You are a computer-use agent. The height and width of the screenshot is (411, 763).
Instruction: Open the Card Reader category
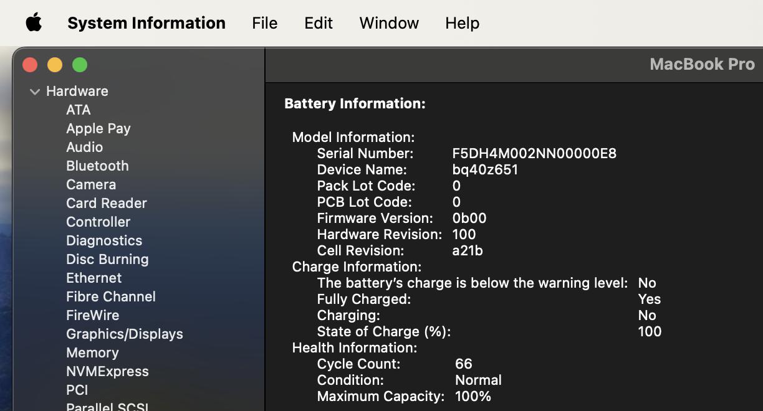coord(107,203)
